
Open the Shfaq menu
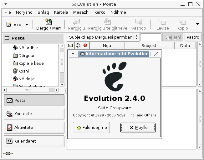[43, 12]
